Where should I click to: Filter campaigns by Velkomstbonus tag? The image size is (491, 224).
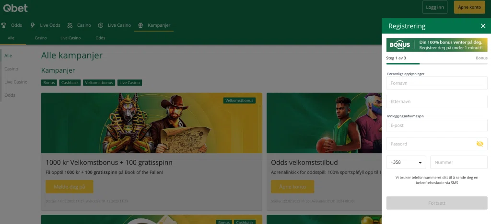tap(99, 83)
